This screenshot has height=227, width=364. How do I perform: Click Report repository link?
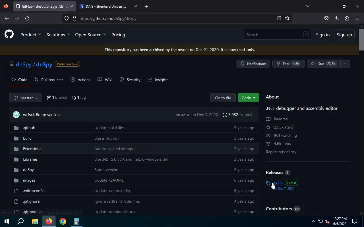tap(281, 152)
